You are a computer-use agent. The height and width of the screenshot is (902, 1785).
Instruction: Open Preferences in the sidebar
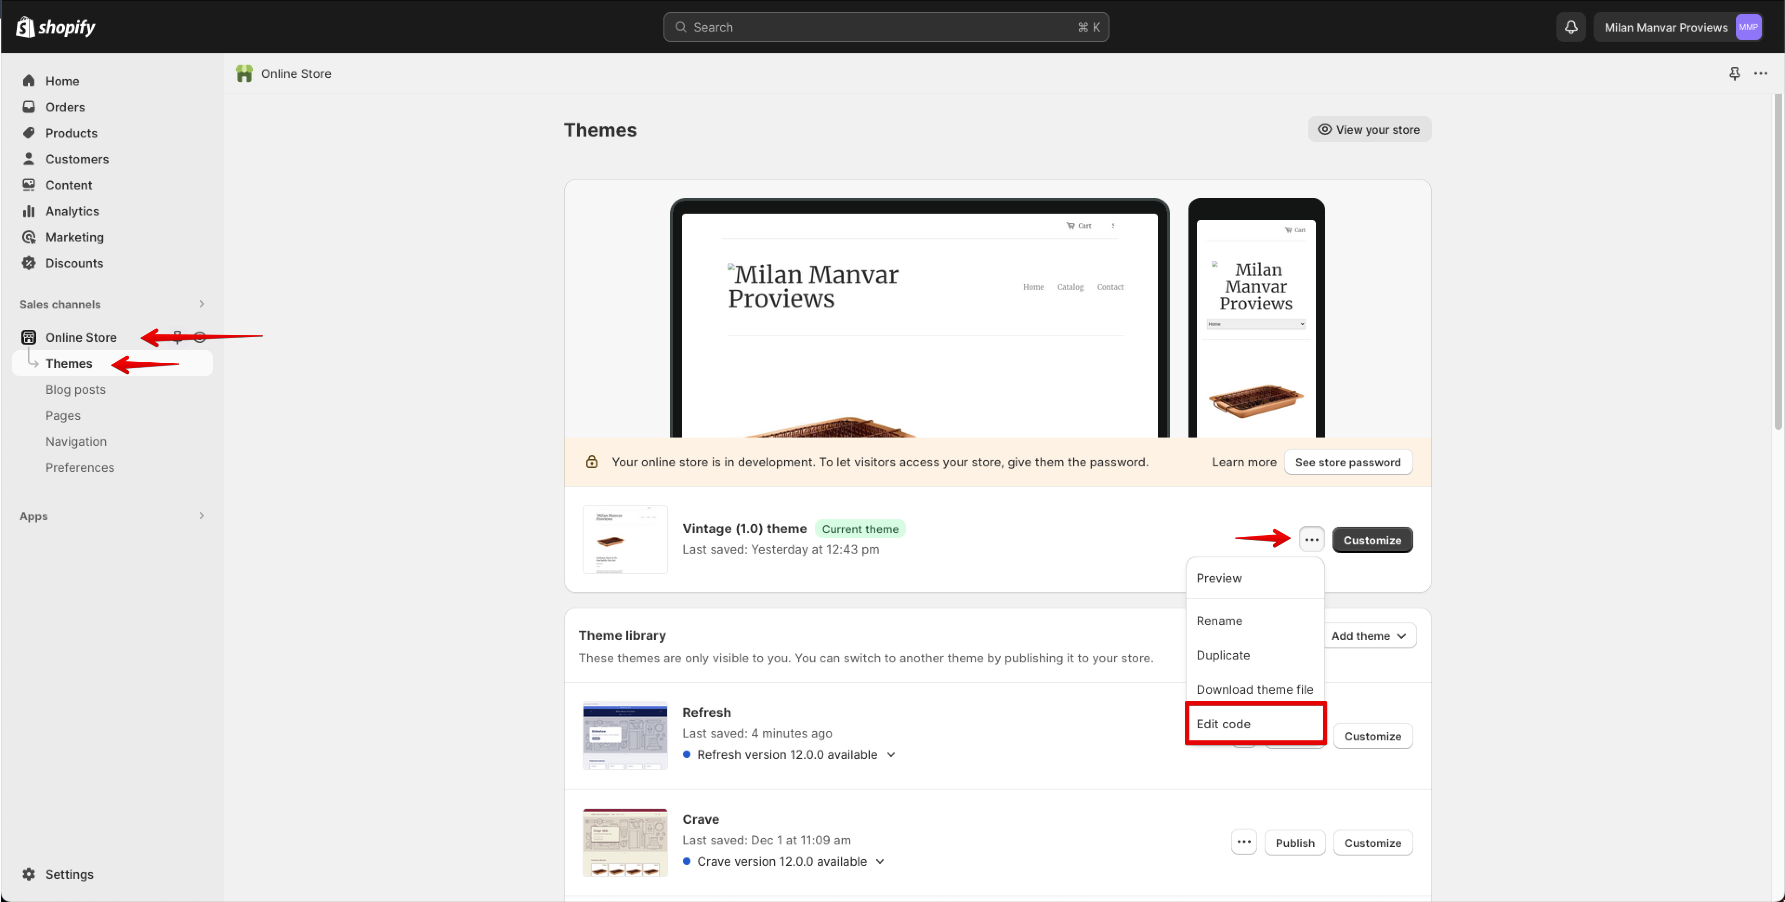click(x=80, y=468)
